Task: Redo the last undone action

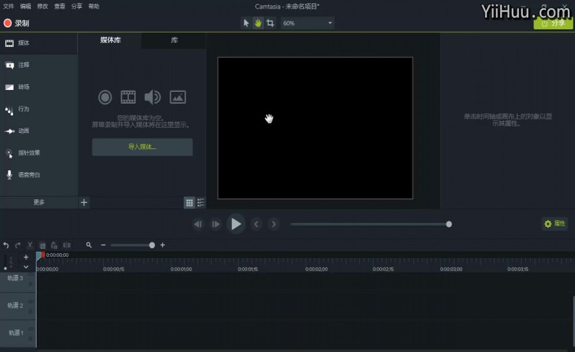Action: (18, 245)
